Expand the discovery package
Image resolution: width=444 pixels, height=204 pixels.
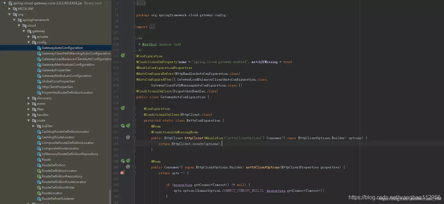click(29, 98)
